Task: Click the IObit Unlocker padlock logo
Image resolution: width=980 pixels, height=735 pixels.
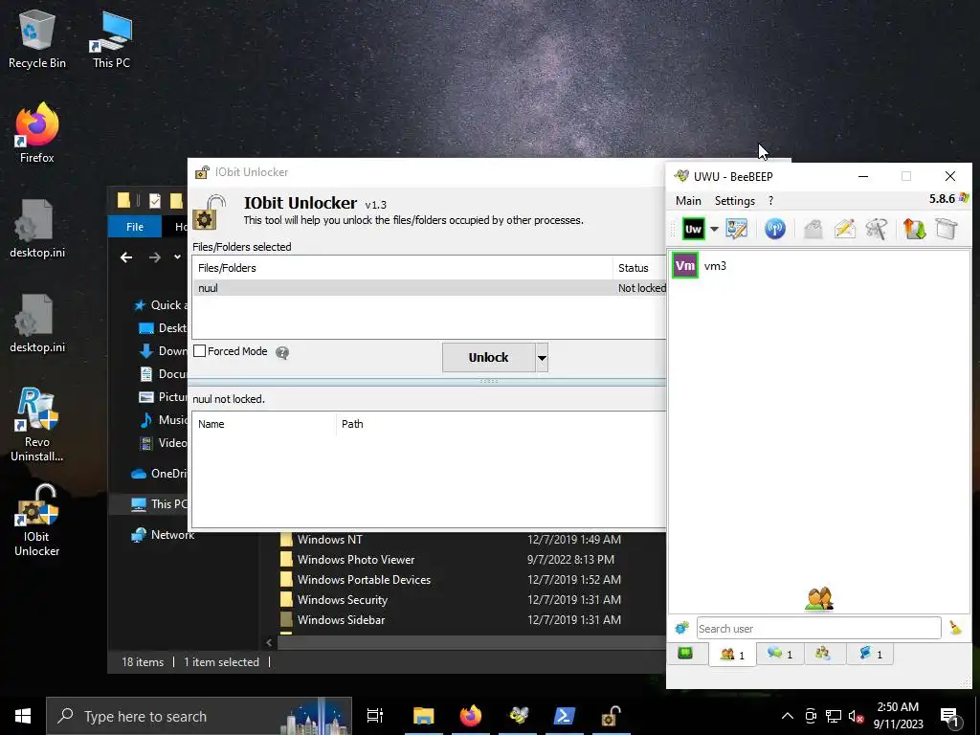Action: tap(210, 212)
